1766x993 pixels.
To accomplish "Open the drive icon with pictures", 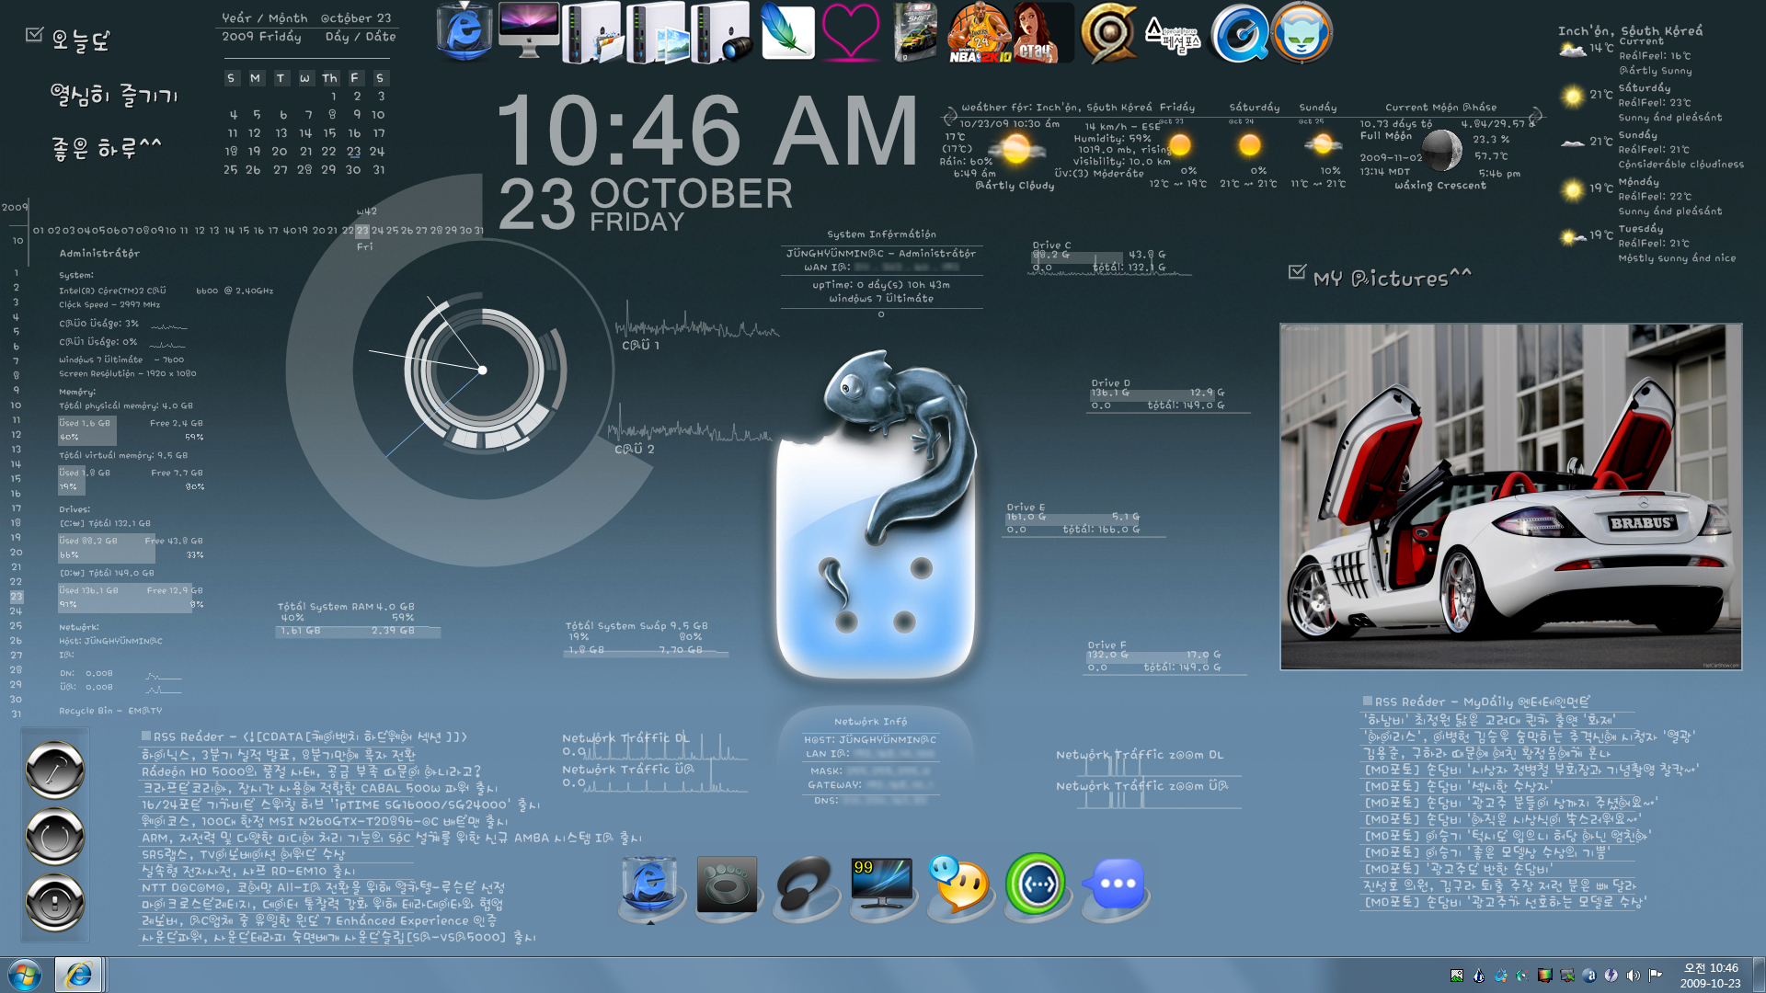I will click(x=657, y=32).
